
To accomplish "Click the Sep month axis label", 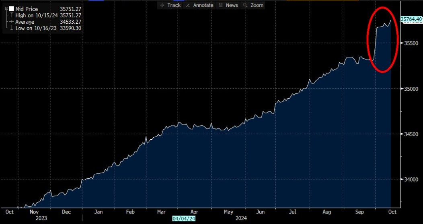I will click(359, 212).
